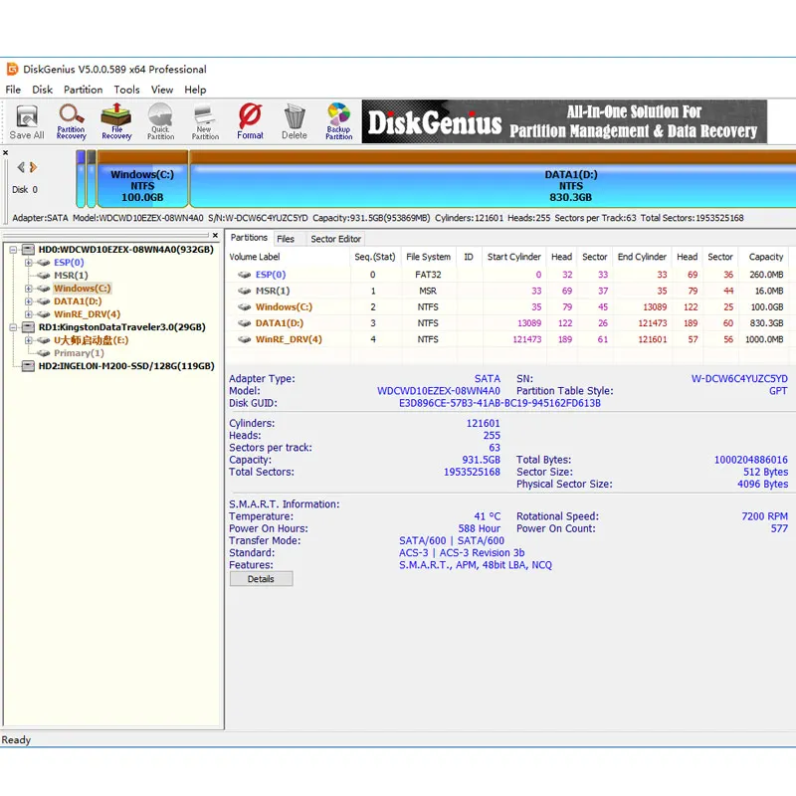Screen dimensions: 796x796
Task: Expand the DATA1(D:) tree node
Action: [29, 301]
